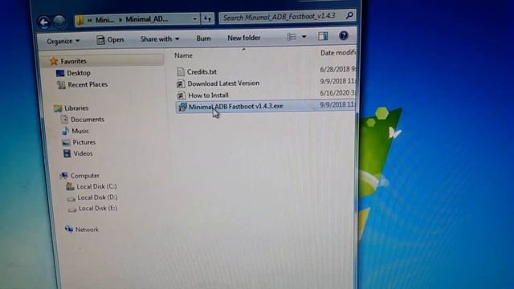Click the Minimal ADB Fastboot exe icon
The width and height of the screenshot is (514, 289).
[x=182, y=107]
